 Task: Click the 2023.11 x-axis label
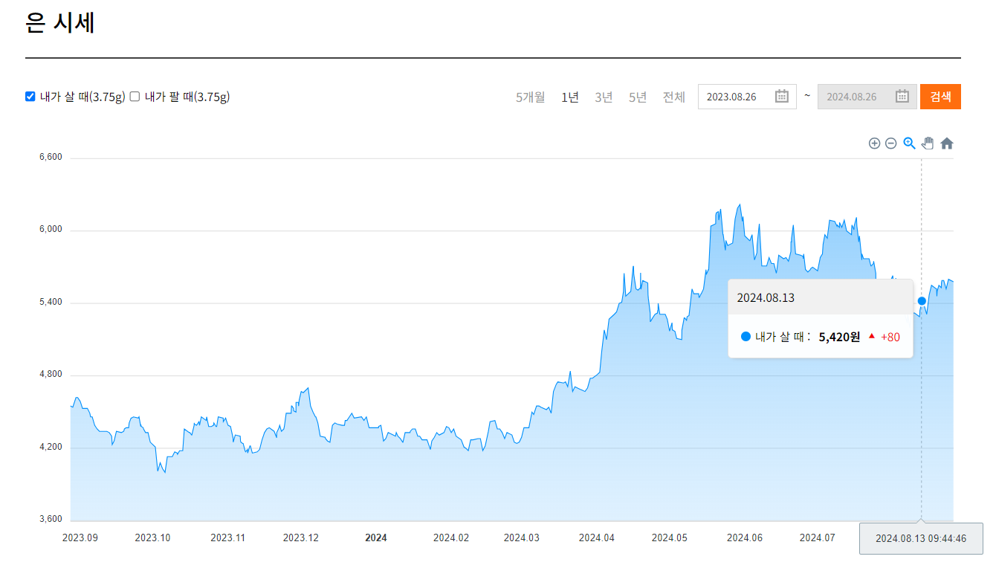tap(227, 537)
